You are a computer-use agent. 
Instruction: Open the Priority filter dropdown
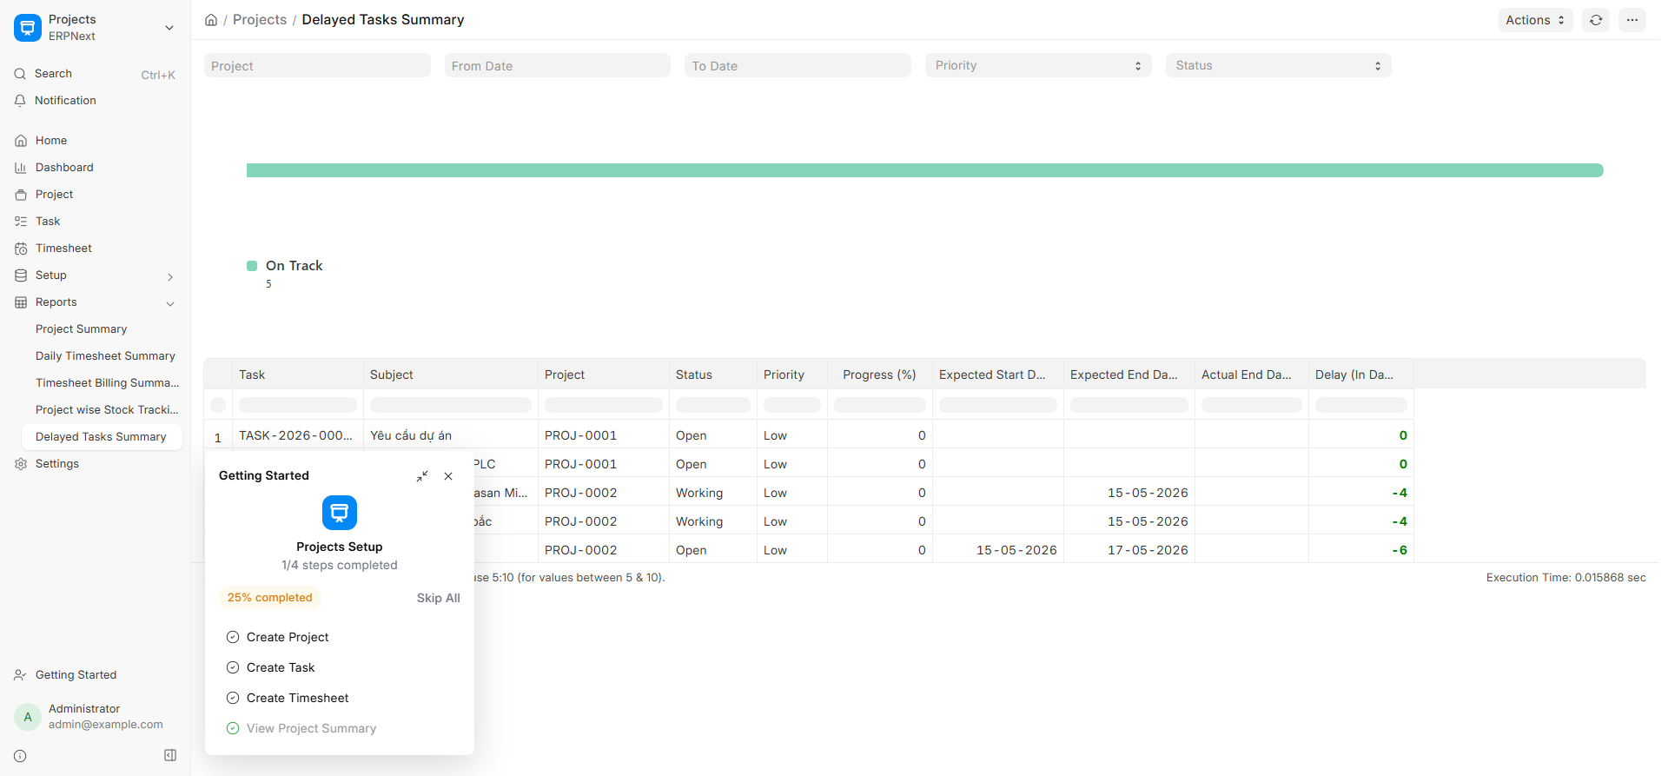coord(1038,66)
